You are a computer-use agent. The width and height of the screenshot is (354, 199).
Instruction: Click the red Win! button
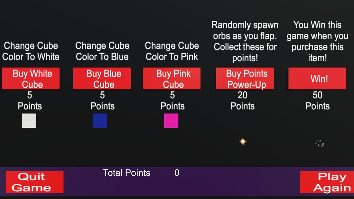tap(317, 78)
